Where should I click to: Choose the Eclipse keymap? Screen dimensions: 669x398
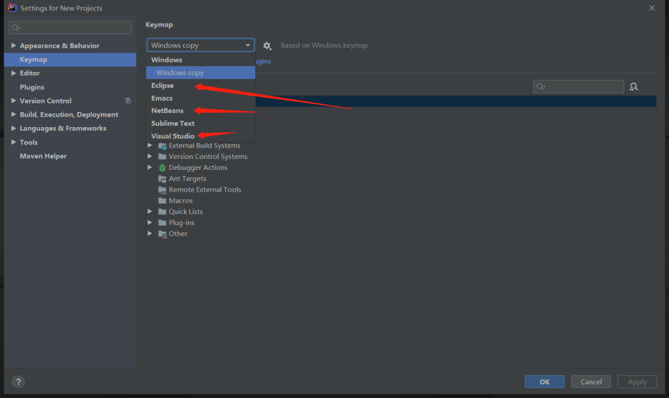201,86
